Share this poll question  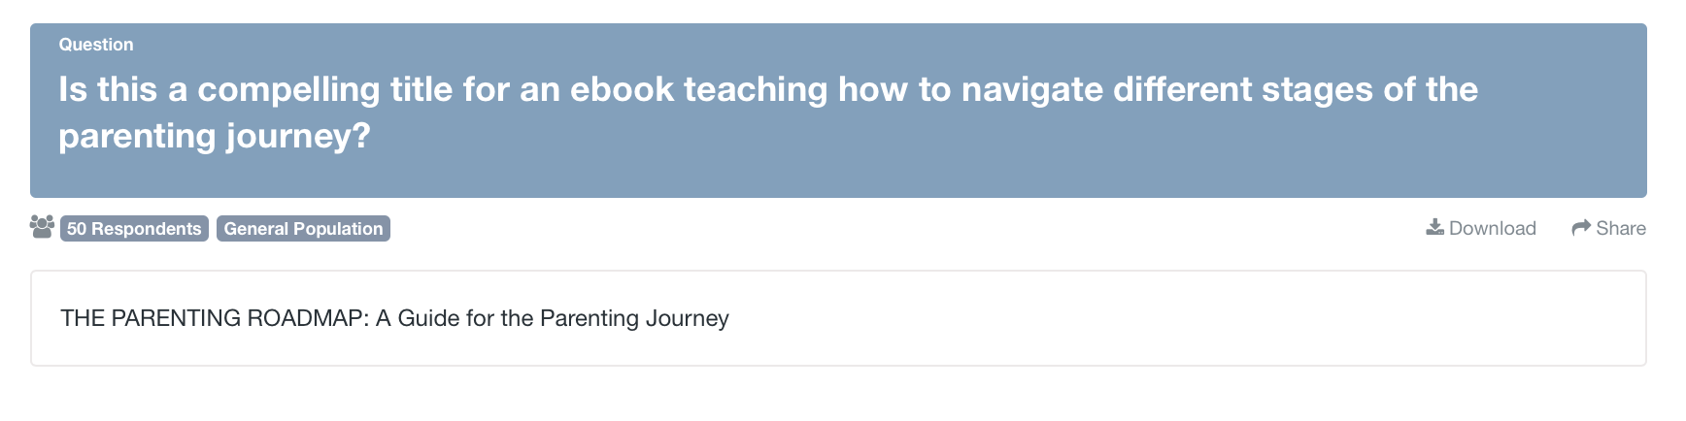(x=1609, y=228)
